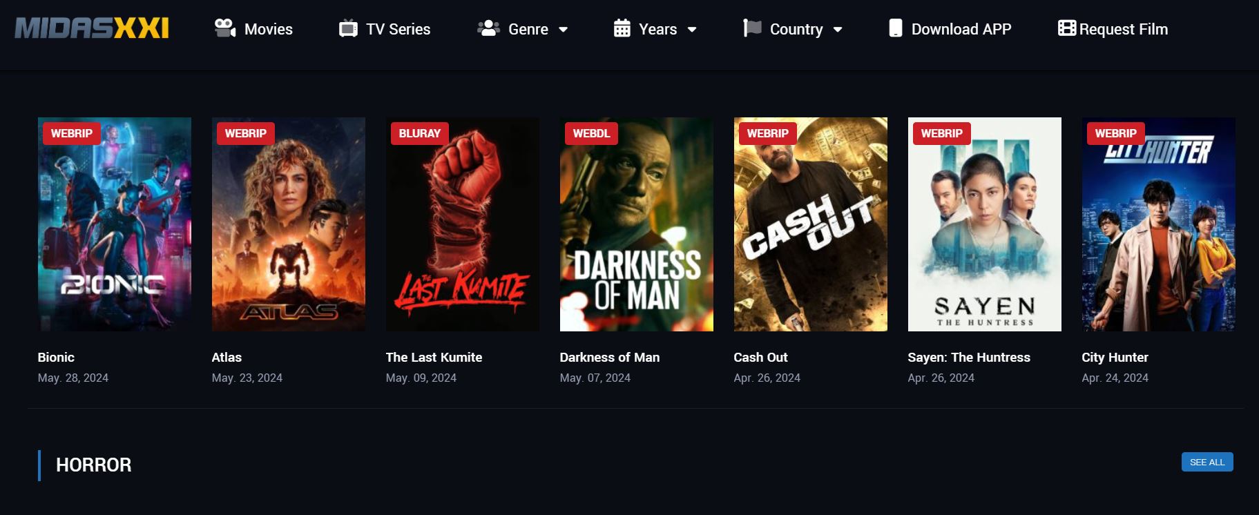Screen dimensions: 1259x515
Task: Open the Movies menu item
Action: [x=269, y=29]
